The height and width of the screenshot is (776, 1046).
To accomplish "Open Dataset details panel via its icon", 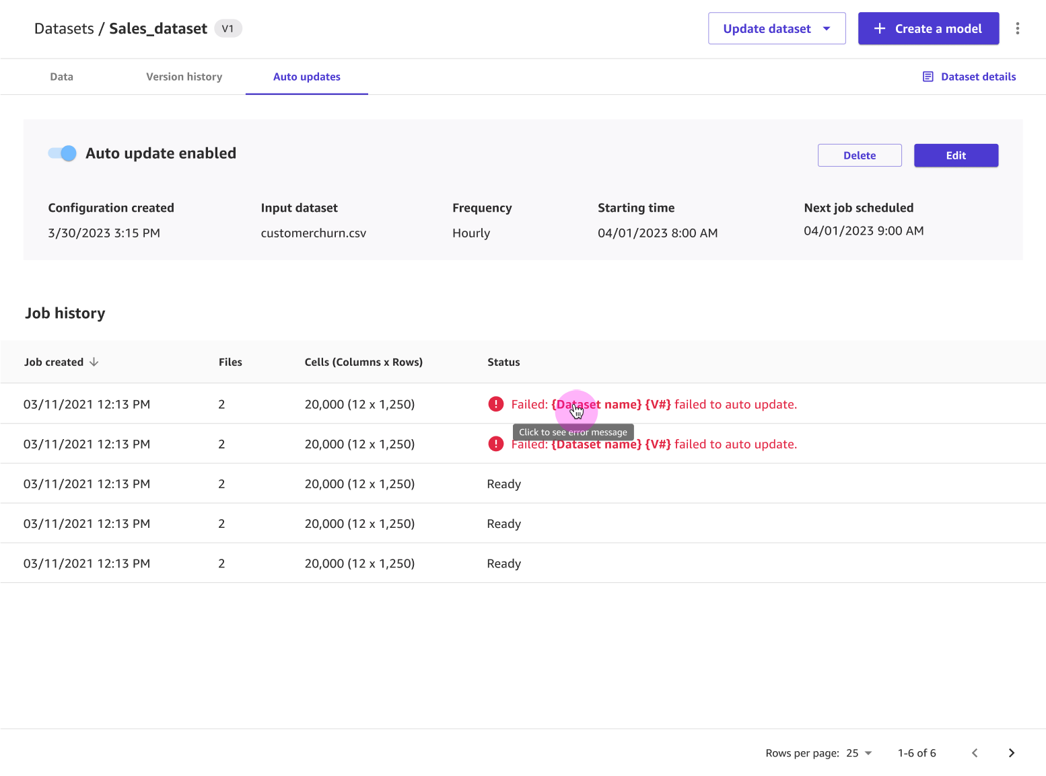I will point(930,76).
